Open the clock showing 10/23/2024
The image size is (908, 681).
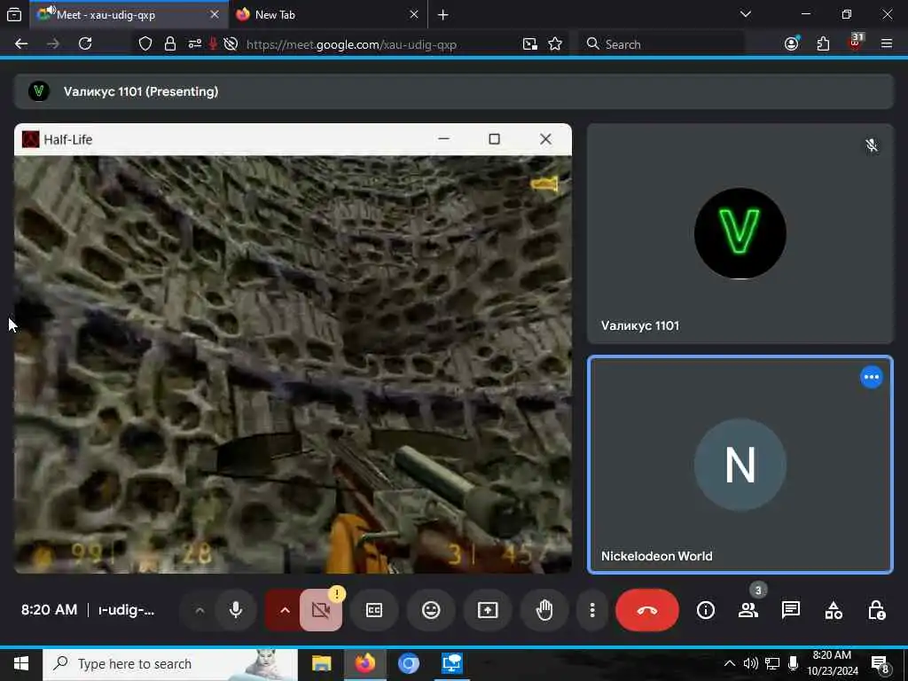click(x=832, y=663)
